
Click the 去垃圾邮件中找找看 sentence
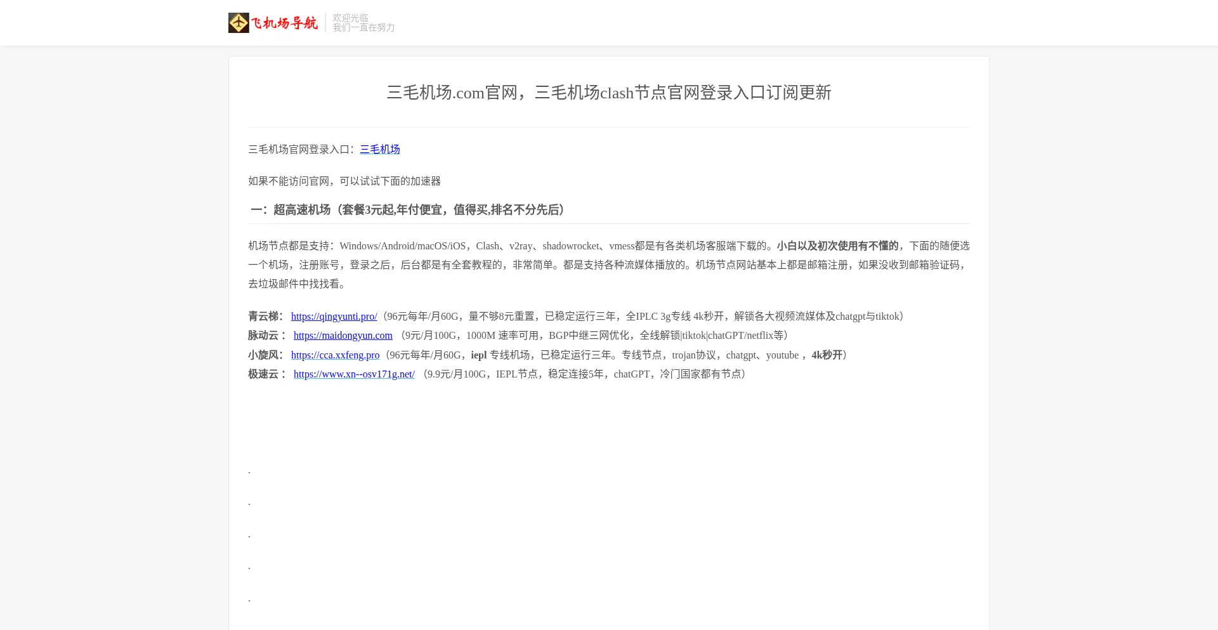click(296, 284)
